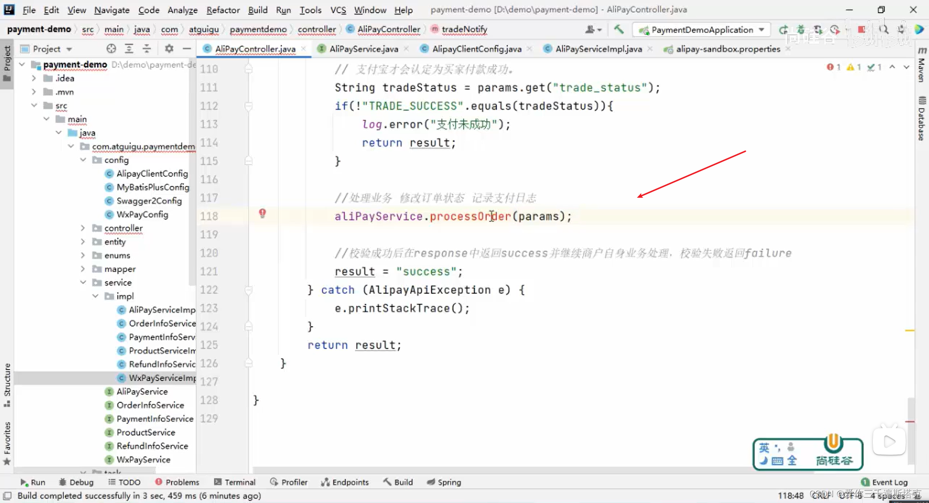Image resolution: width=929 pixels, height=503 pixels.
Task: Click the 118:48 caret position indicator
Action: (790, 496)
